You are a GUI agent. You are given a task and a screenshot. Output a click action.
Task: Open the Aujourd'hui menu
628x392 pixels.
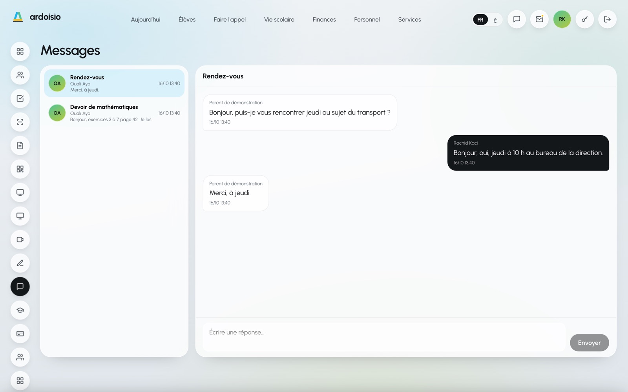(x=146, y=20)
